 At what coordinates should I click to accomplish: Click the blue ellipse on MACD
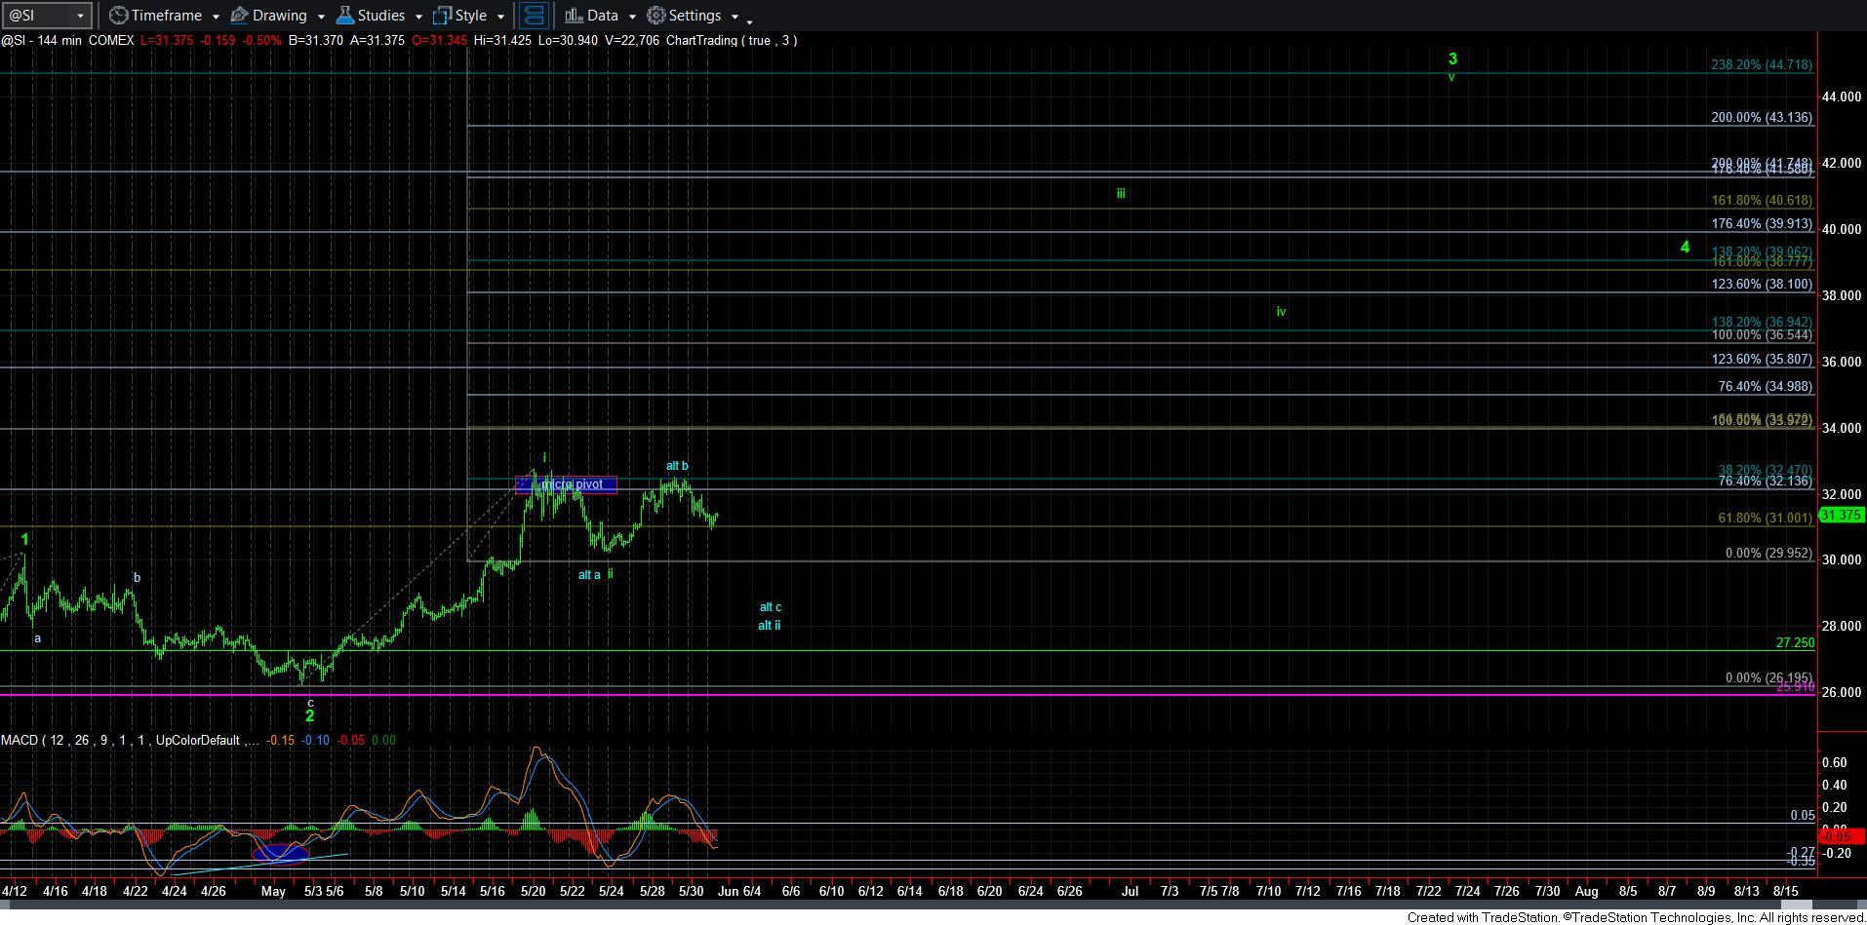click(x=281, y=854)
